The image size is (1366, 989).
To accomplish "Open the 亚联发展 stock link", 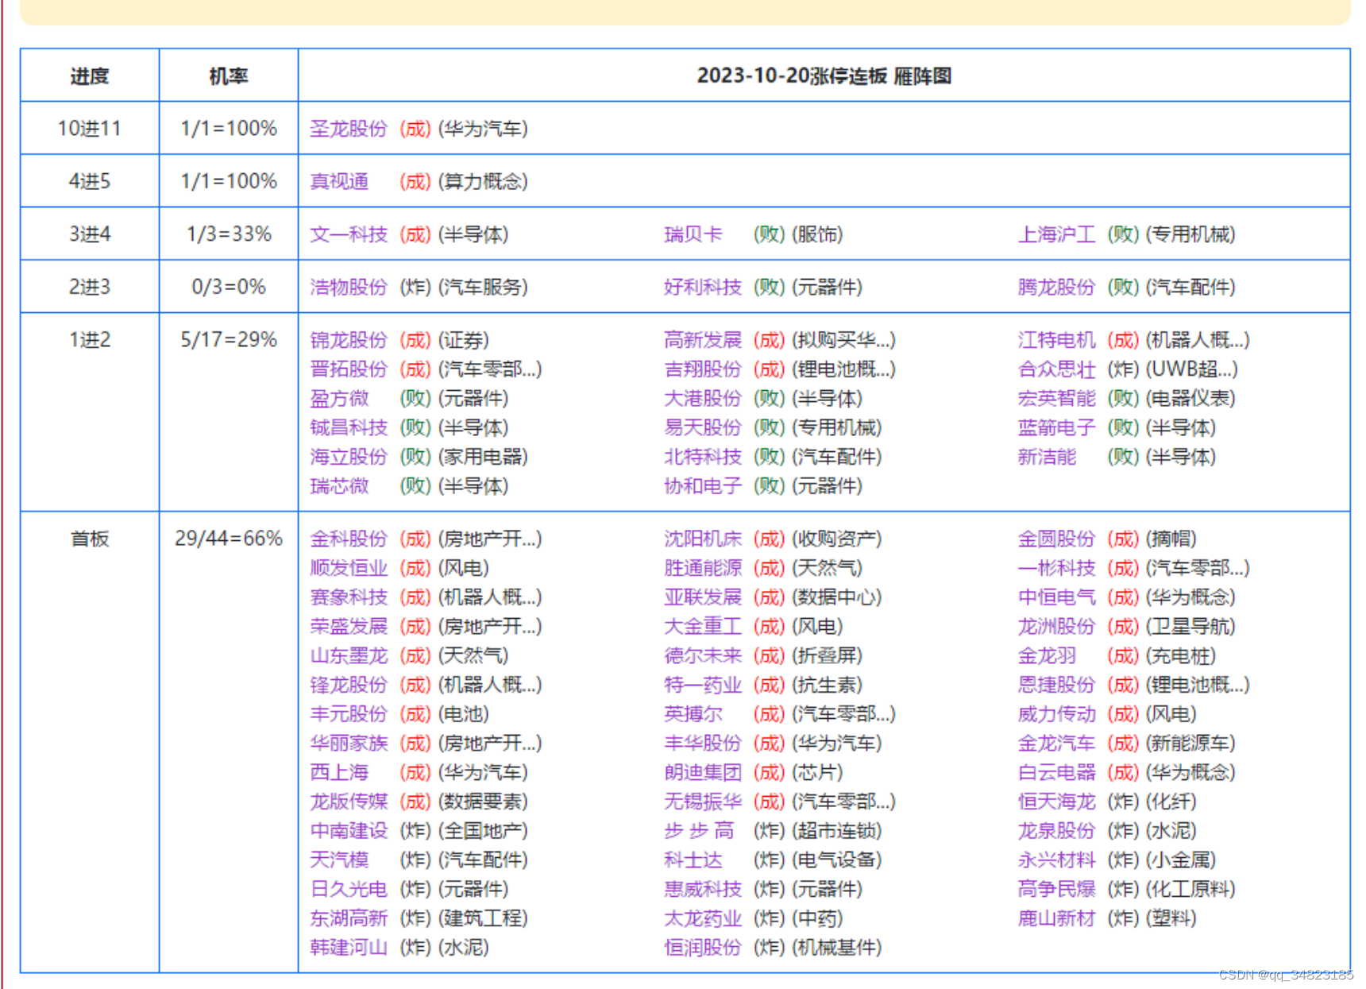I will click(703, 597).
